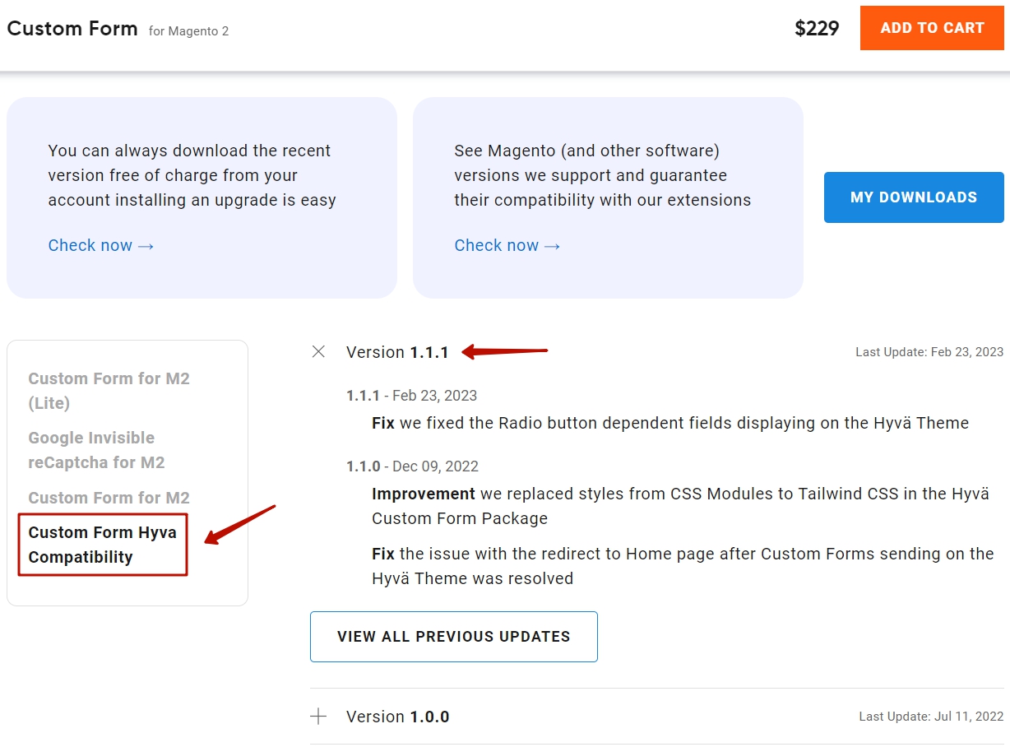This screenshot has width=1010, height=747.
Task: Click the Custom Form product title
Action: [72, 29]
